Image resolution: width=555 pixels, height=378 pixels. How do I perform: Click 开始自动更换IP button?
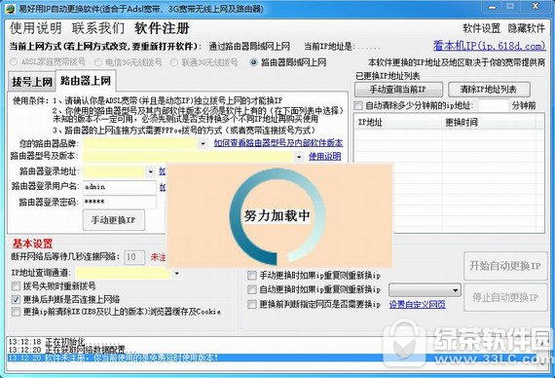[x=505, y=266]
